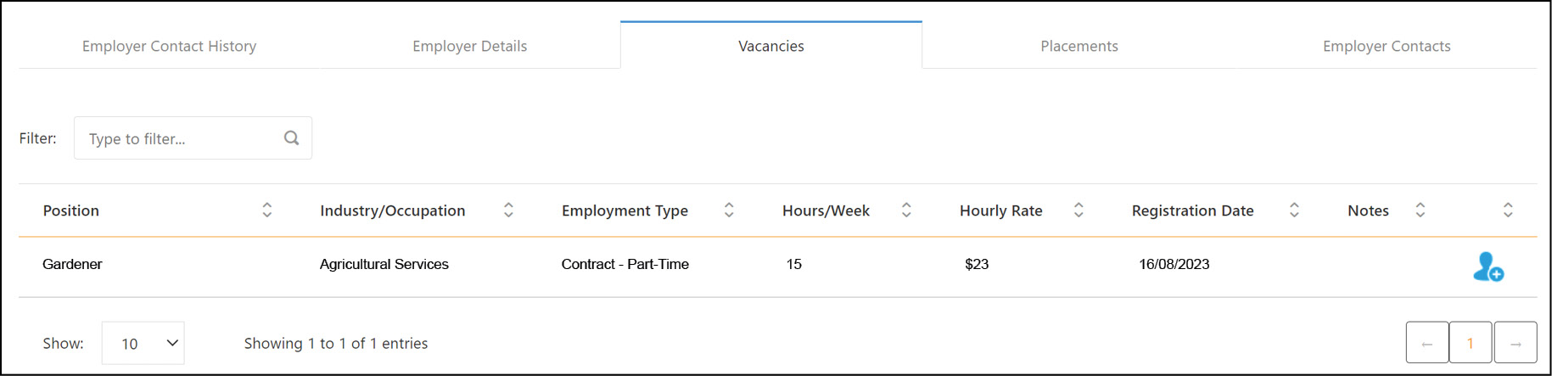Open the Employer Details tab
This screenshot has height=376, width=1552.
pyautogui.click(x=470, y=46)
